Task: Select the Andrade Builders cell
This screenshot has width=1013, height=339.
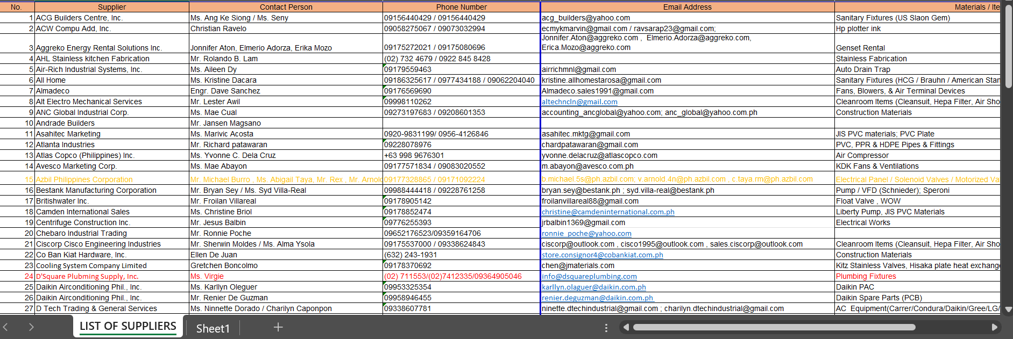Action: [x=112, y=123]
